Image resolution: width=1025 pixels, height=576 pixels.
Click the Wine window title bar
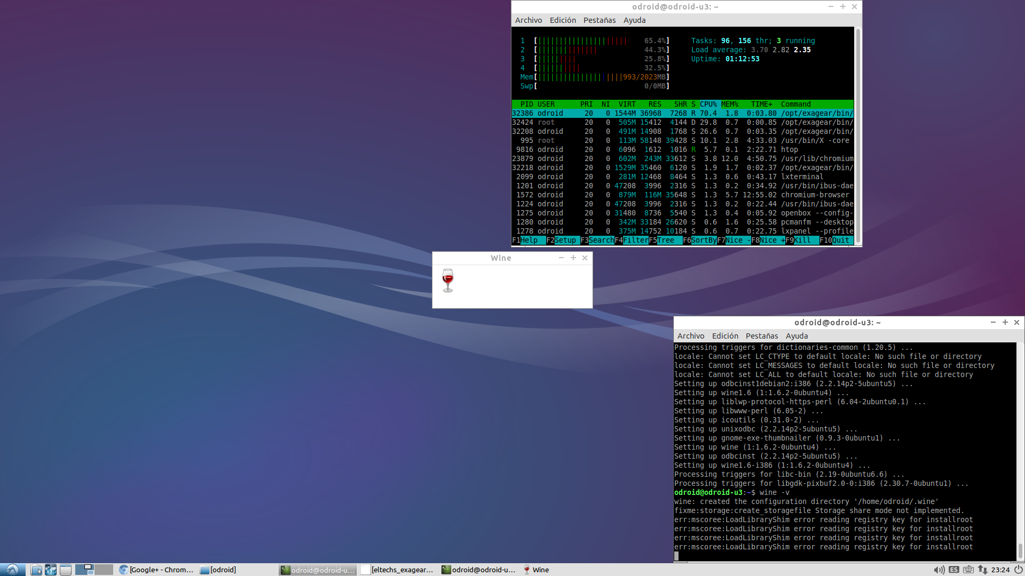pyautogui.click(x=501, y=258)
